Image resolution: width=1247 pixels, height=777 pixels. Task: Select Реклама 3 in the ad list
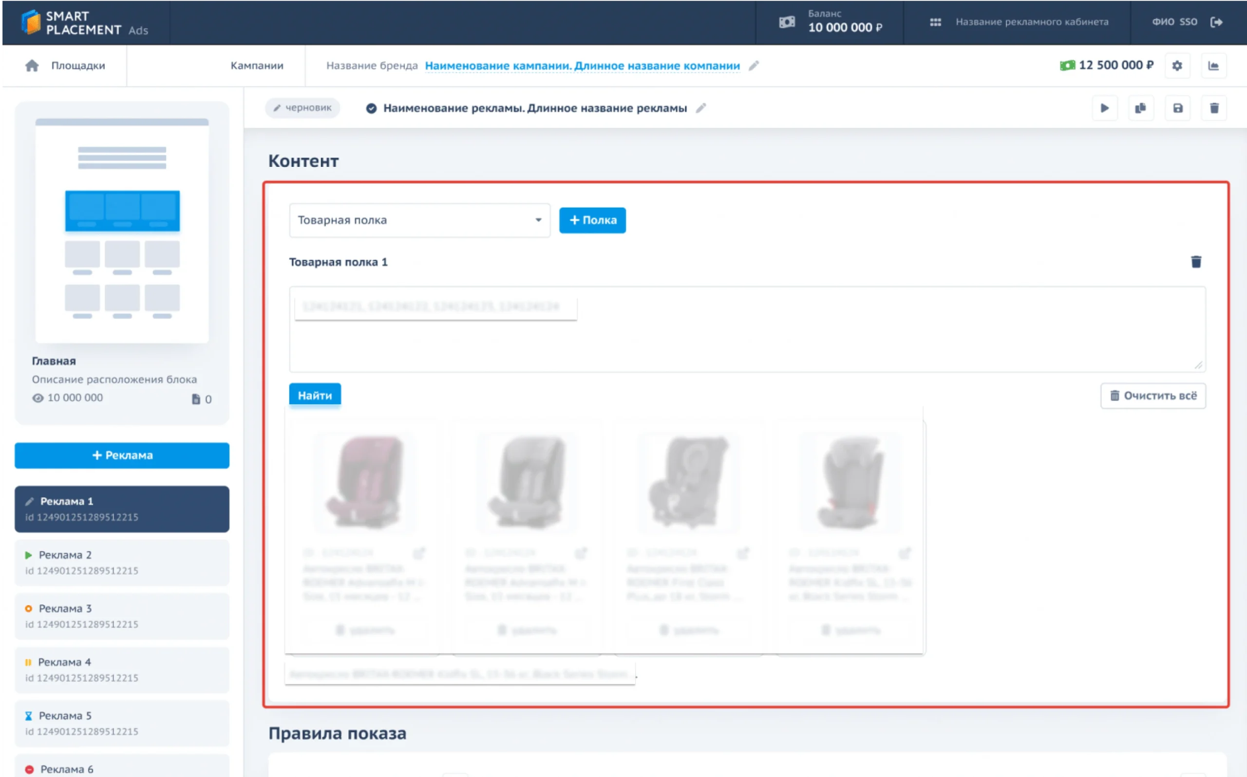click(122, 615)
